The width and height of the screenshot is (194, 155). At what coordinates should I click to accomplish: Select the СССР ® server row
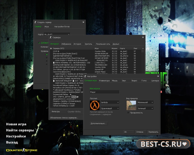(x=95, y=51)
